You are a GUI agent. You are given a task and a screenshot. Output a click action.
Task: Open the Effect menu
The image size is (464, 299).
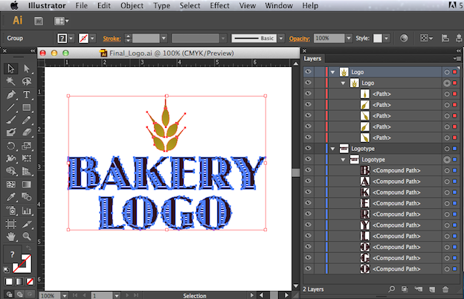219,5
